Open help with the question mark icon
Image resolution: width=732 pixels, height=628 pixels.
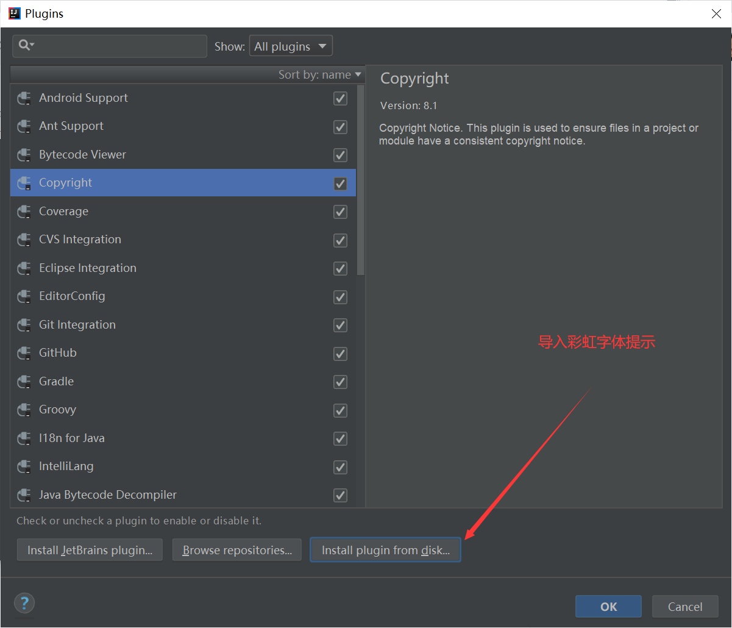[x=24, y=604]
